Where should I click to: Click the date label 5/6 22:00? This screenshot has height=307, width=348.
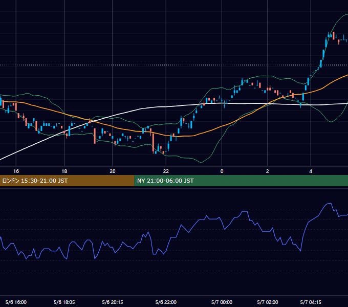pyautogui.click(x=166, y=302)
